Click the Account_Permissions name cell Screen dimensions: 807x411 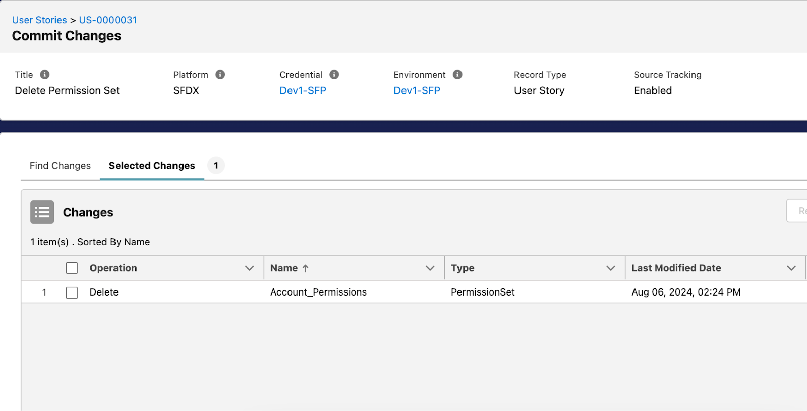pyautogui.click(x=318, y=292)
